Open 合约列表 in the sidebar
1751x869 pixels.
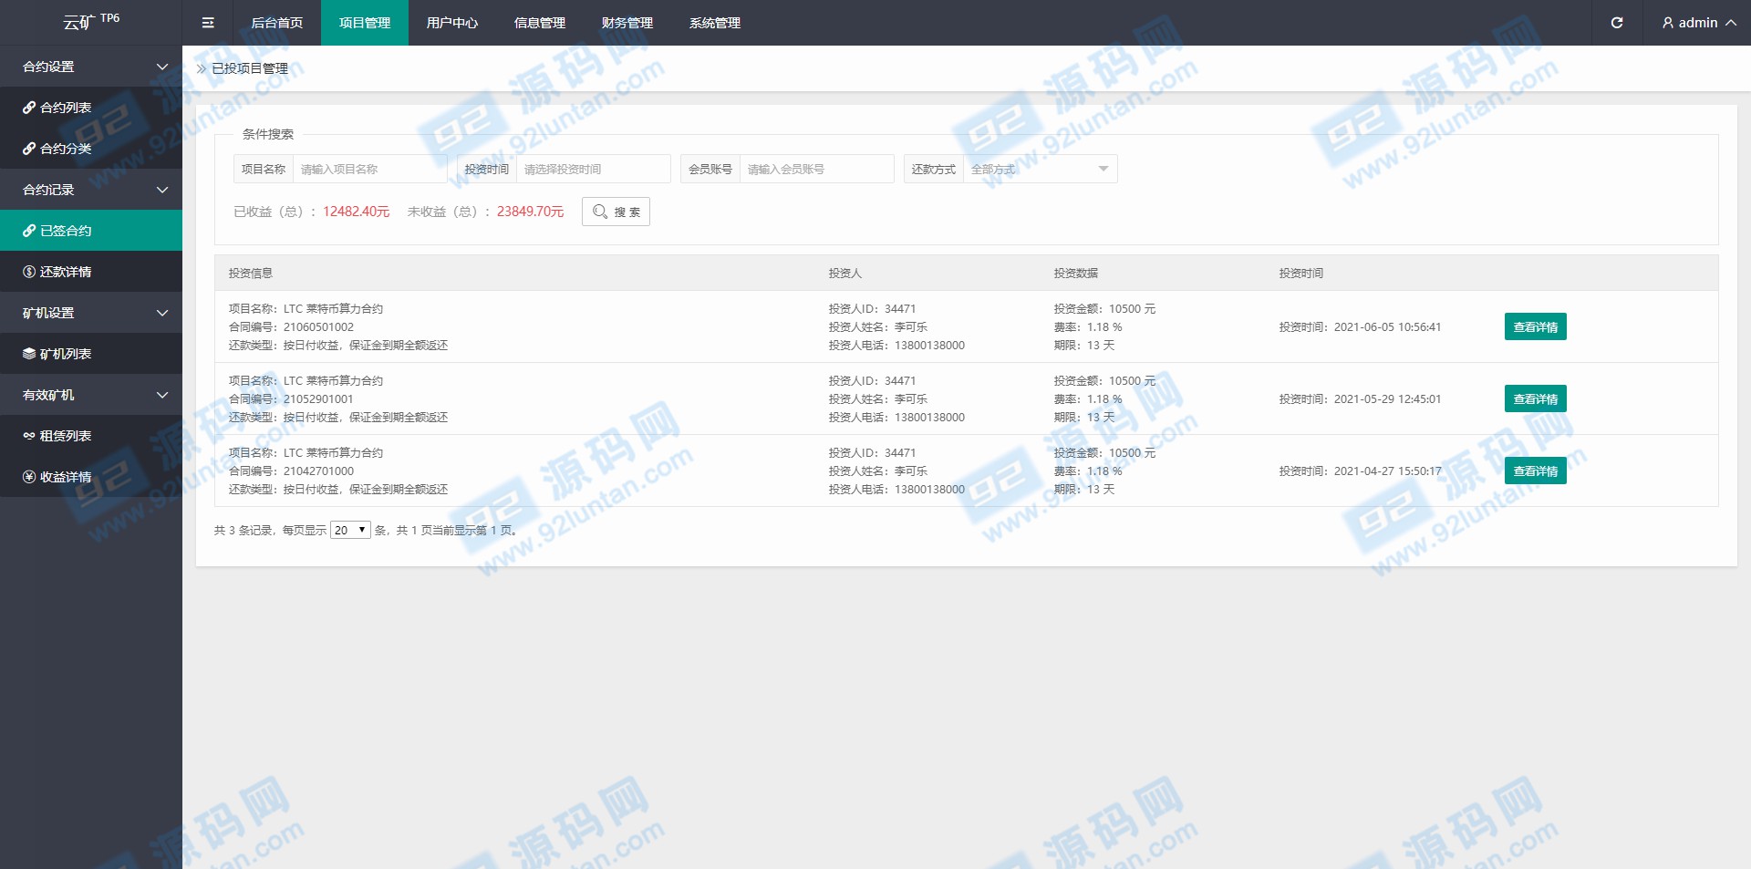point(91,108)
